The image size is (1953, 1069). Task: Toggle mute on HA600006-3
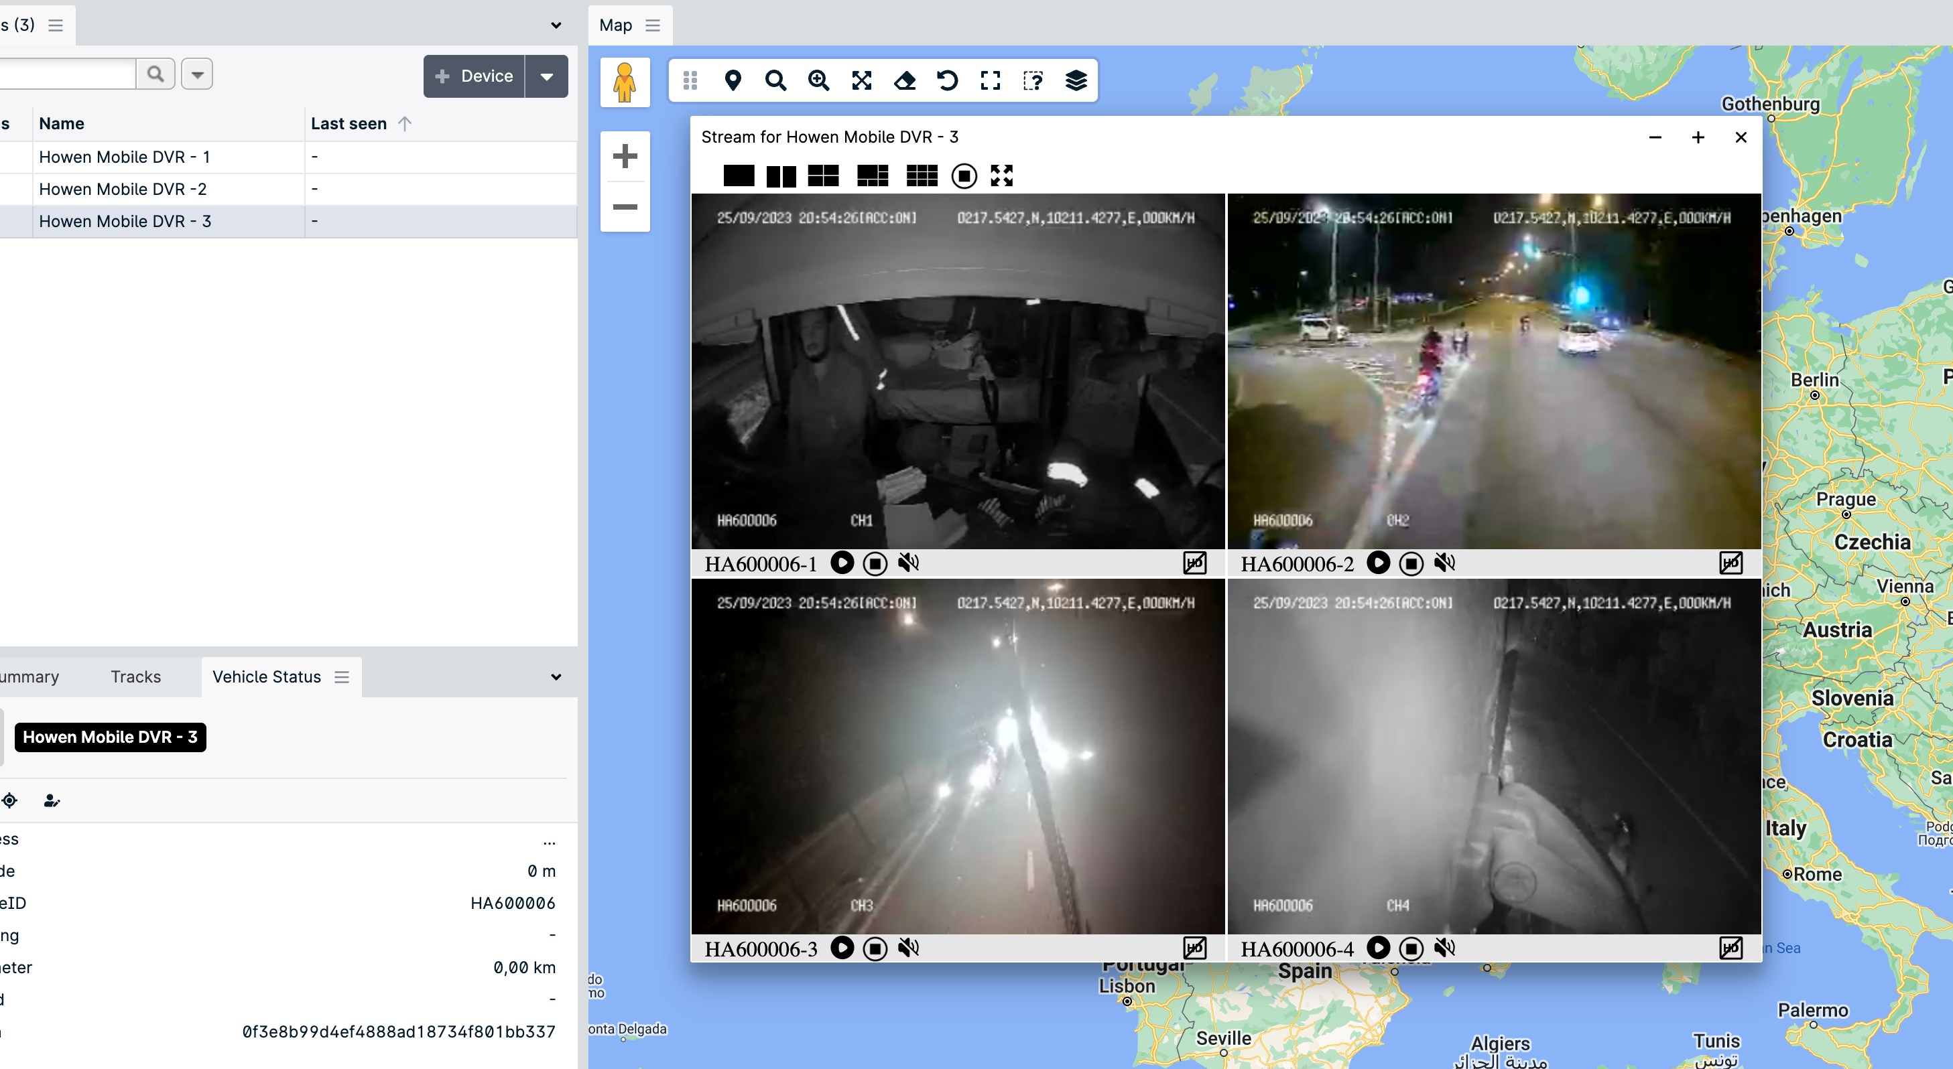908,948
